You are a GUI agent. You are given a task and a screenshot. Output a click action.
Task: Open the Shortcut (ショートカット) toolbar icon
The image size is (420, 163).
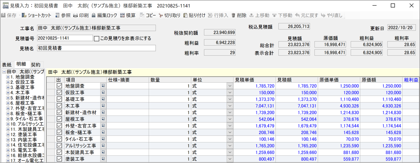24,16
